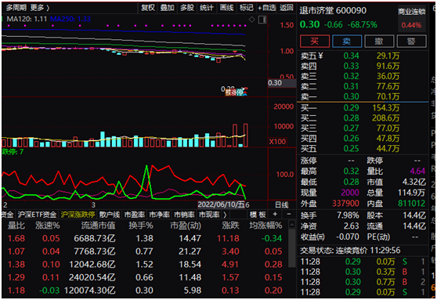Switch to the 资金 tab

tap(7, 215)
